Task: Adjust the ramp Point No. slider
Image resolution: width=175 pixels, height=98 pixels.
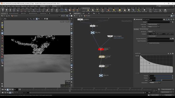Action: [164, 76]
